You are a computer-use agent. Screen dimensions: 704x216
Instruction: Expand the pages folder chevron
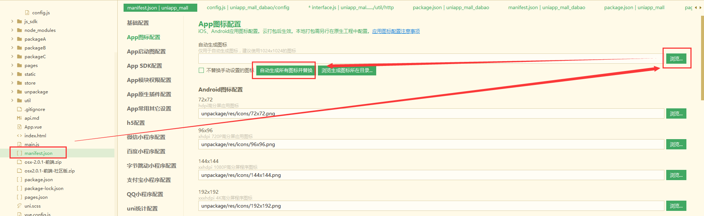[x=12, y=66]
